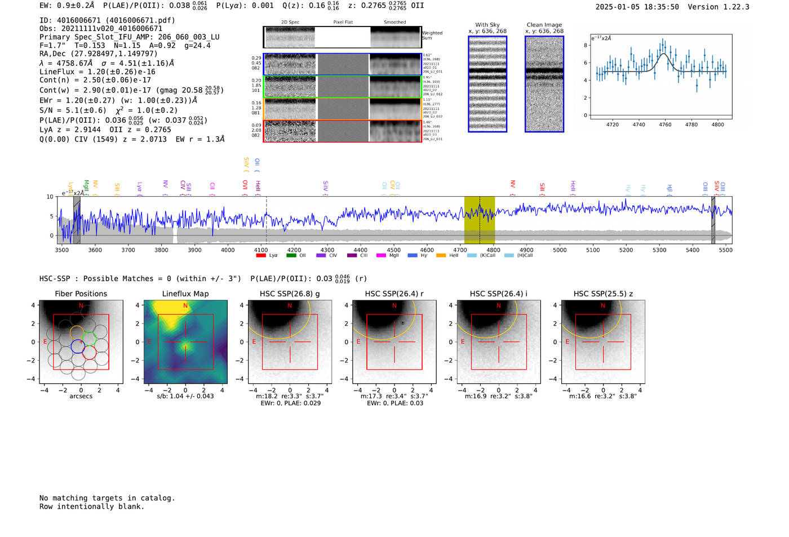Click the red fiber circle in Fiber Positions

[x=90, y=353]
